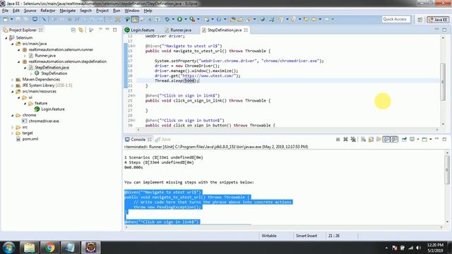
Task: Click the Run Last Tool (external tools) icon
Action: point(192,19)
